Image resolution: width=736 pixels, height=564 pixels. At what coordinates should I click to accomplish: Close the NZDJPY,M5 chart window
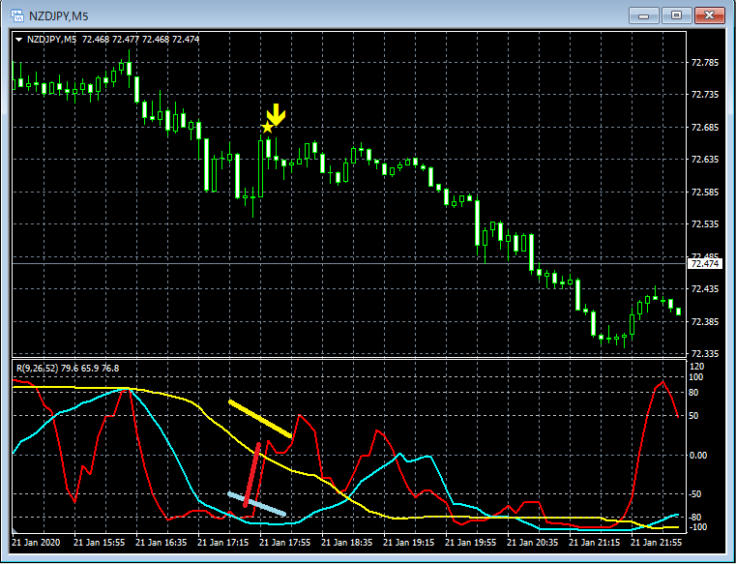coord(709,15)
